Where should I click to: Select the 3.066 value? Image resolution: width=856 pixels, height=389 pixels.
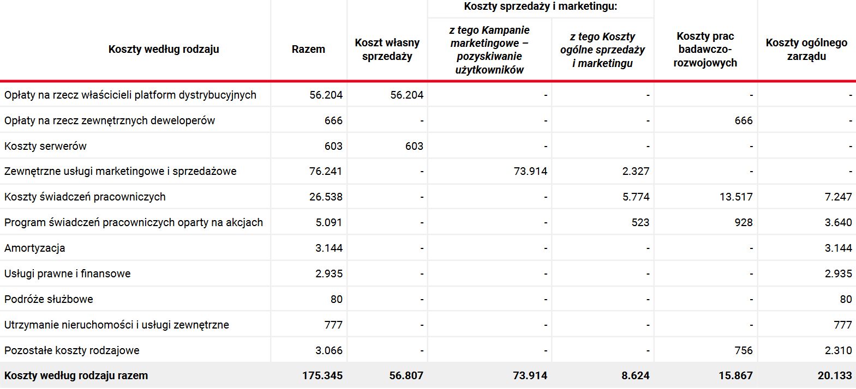[x=329, y=350]
